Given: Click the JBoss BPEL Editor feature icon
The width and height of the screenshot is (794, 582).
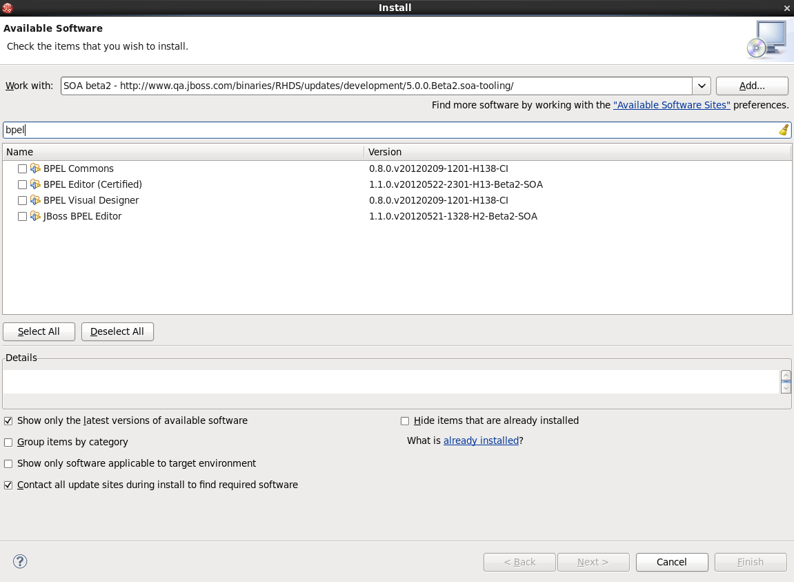Looking at the screenshot, I should (x=36, y=216).
